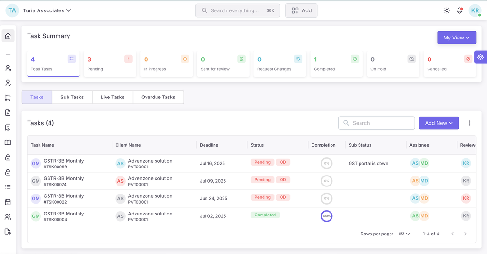487x254 pixels.
Task: Toggle the light/dark theme sun icon
Action: 447,10
